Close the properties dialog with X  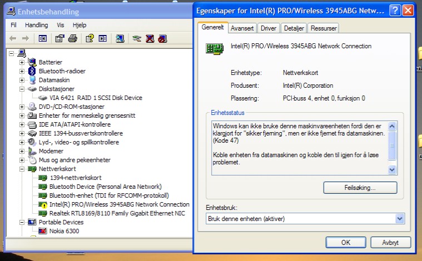[x=408, y=11]
